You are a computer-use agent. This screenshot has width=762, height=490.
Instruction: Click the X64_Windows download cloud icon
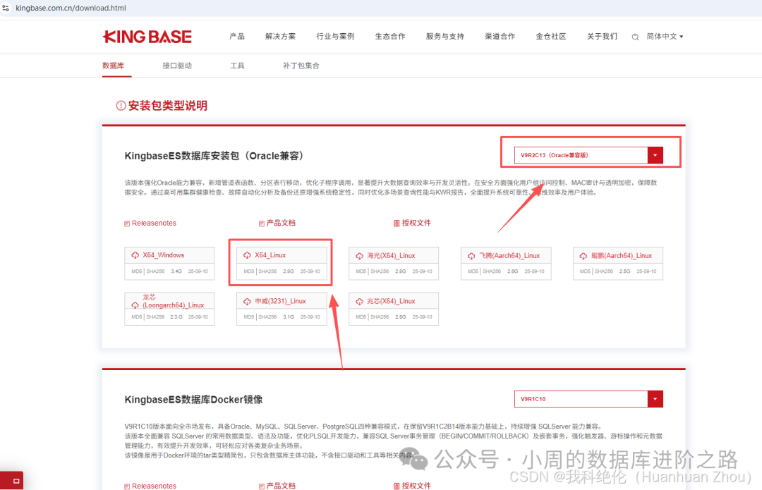[x=135, y=255]
